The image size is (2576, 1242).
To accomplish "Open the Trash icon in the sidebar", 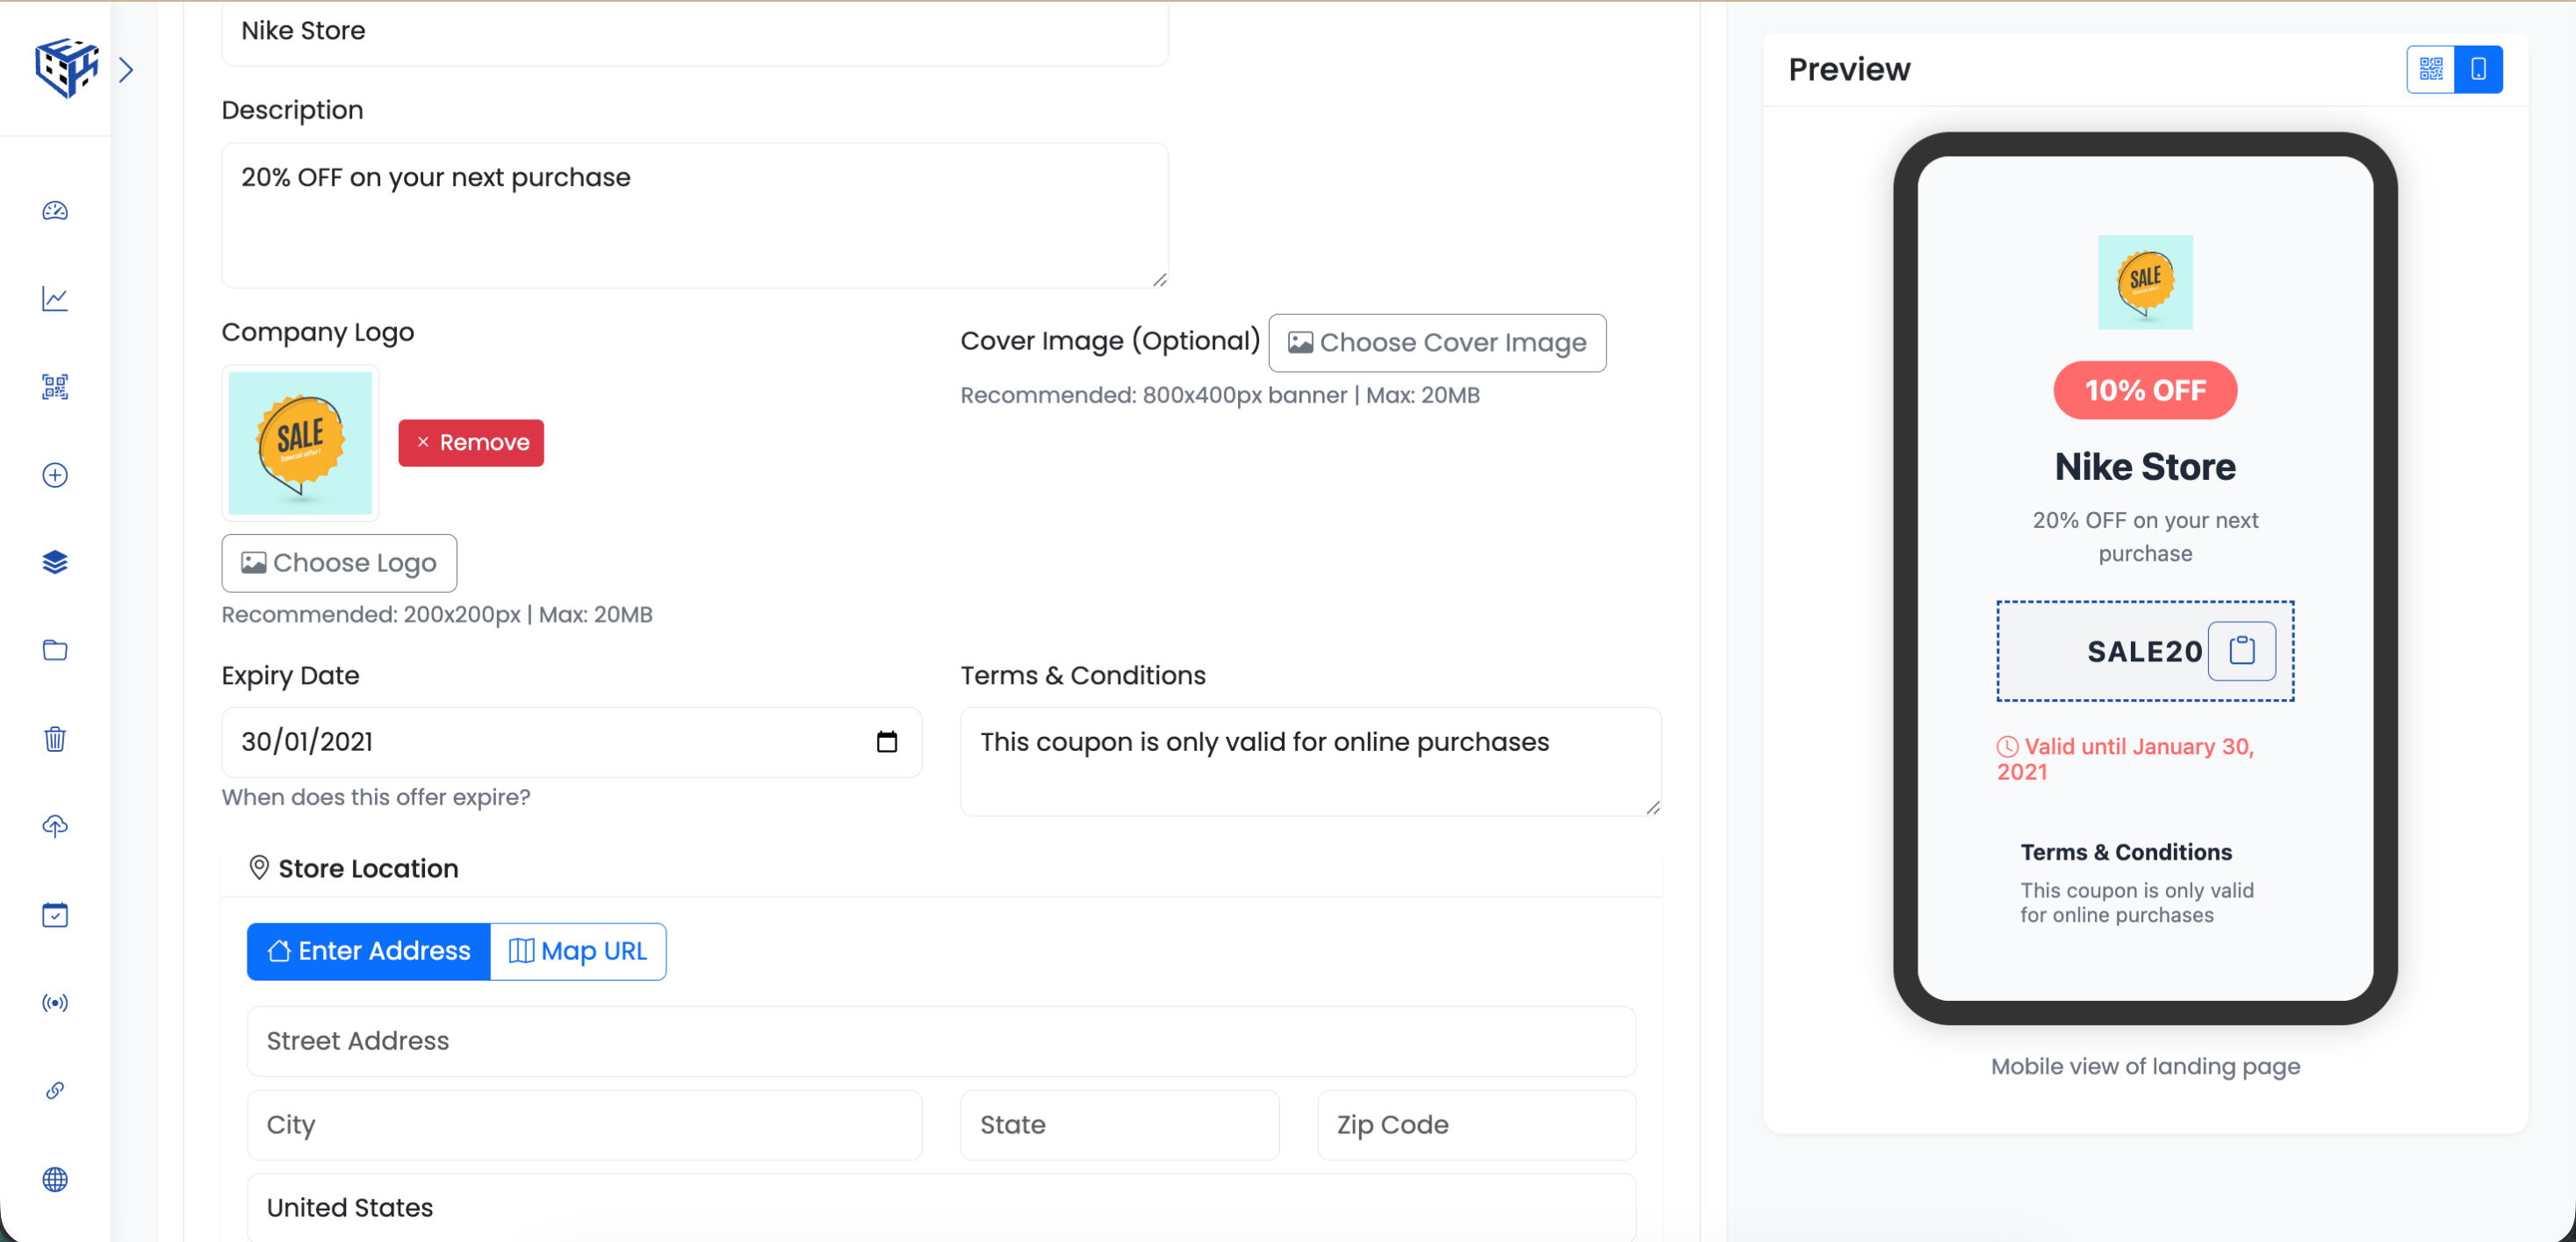I will click(x=54, y=739).
